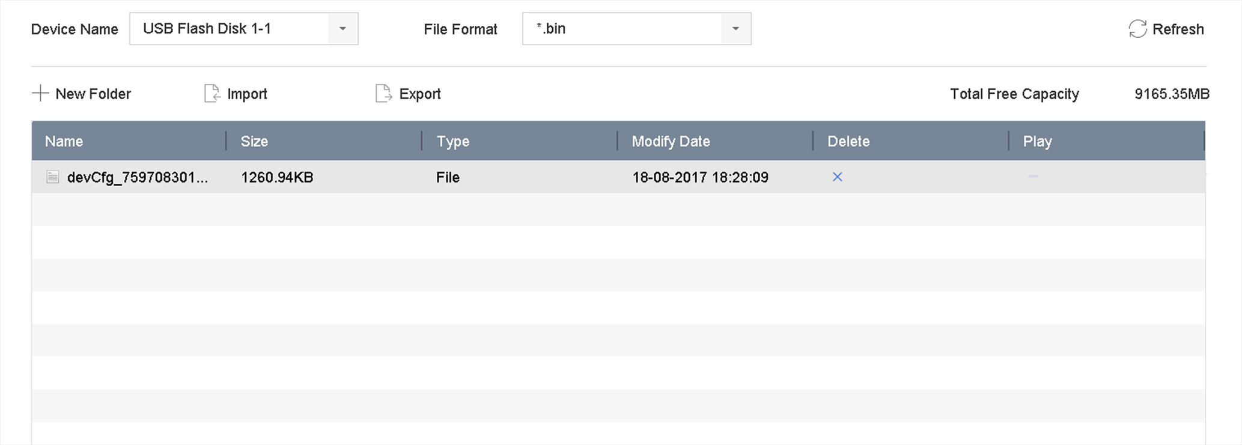Image resolution: width=1242 pixels, height=445 pixels.
Task: Expand the File Format dropdown arrow
Action: tap(735, 29)
